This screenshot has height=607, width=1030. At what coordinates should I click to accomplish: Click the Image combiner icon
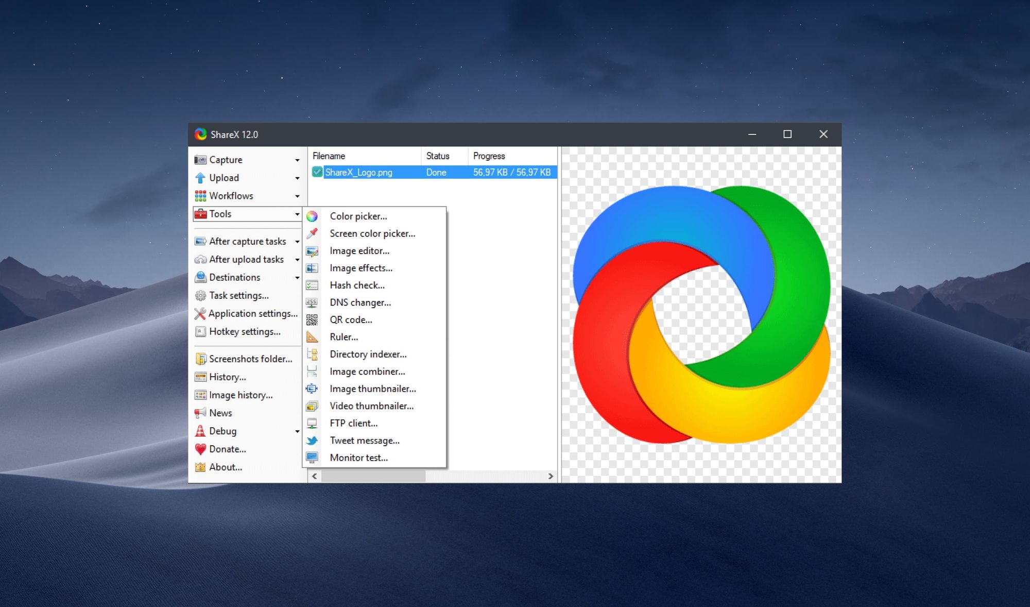pos(312,372)
